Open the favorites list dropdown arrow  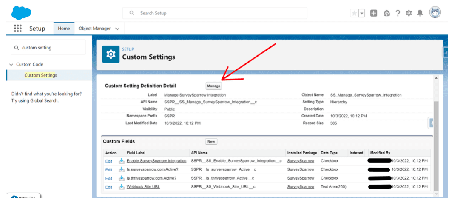(x=362, y=13)
